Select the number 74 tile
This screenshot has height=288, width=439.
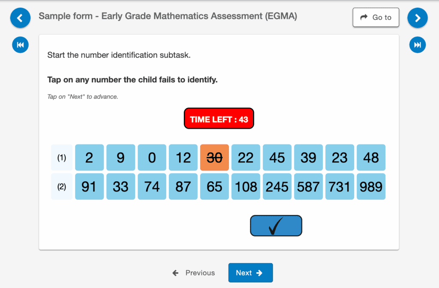[x=152, y=186]
